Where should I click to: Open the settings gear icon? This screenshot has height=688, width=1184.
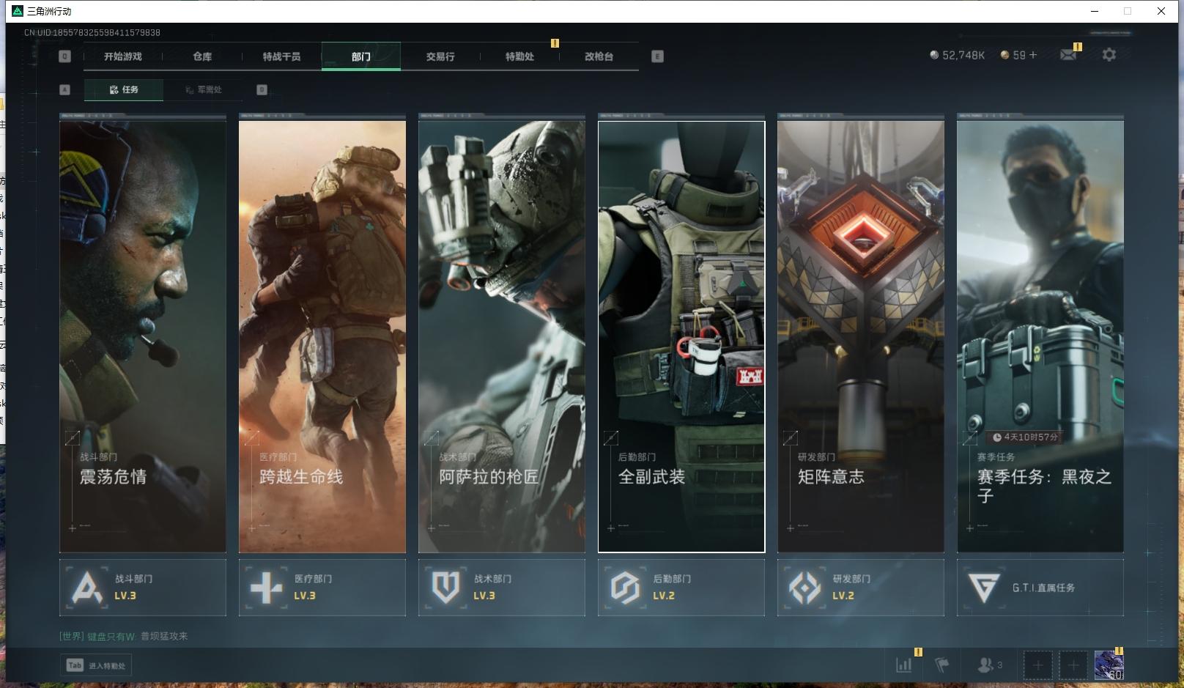pos(1109,55)
